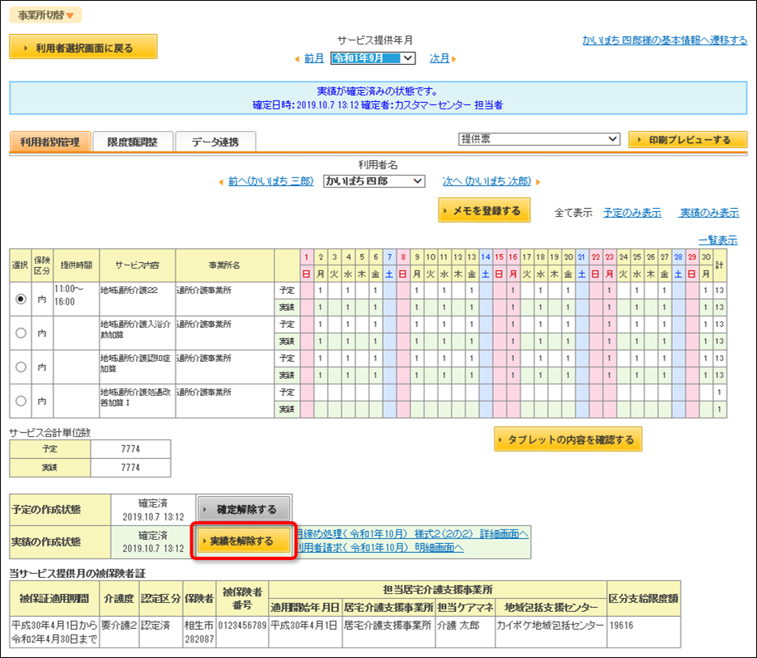Open 一覧表示 link
The image size is (757, 658).
point(718,240)
